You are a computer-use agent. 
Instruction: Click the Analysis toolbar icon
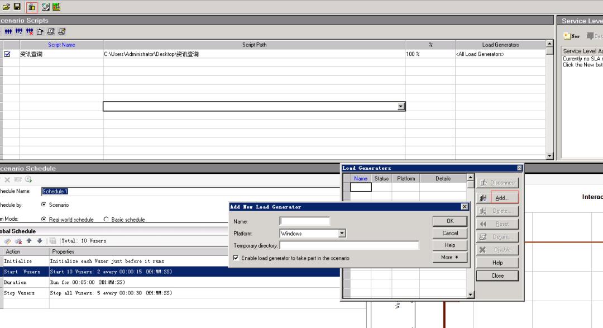(x=55, y=7)
